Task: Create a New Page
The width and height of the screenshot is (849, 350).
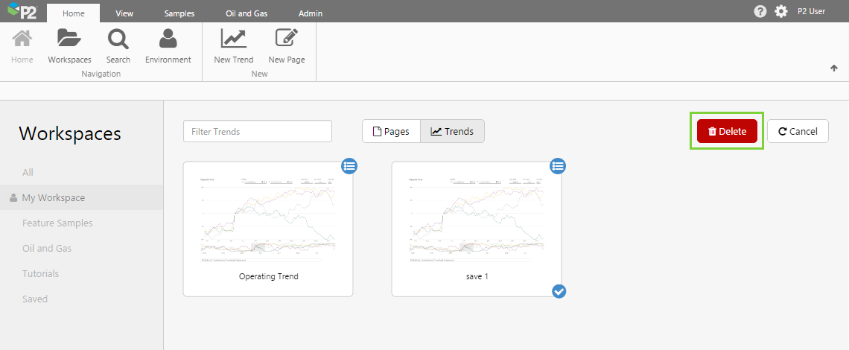Action: click(287, 39)
